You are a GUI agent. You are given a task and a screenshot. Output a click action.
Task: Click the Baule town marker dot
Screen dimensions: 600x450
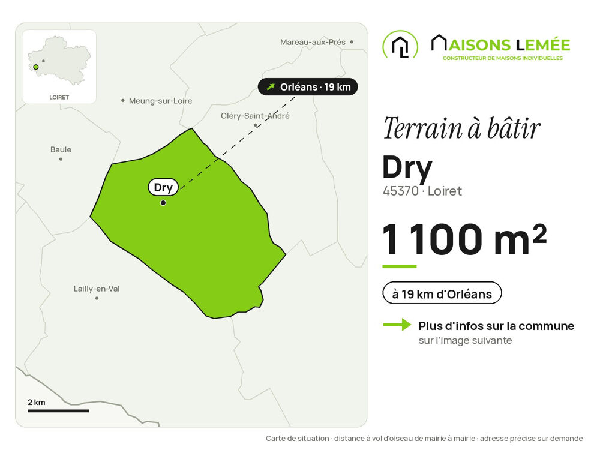tap(61, 159)
